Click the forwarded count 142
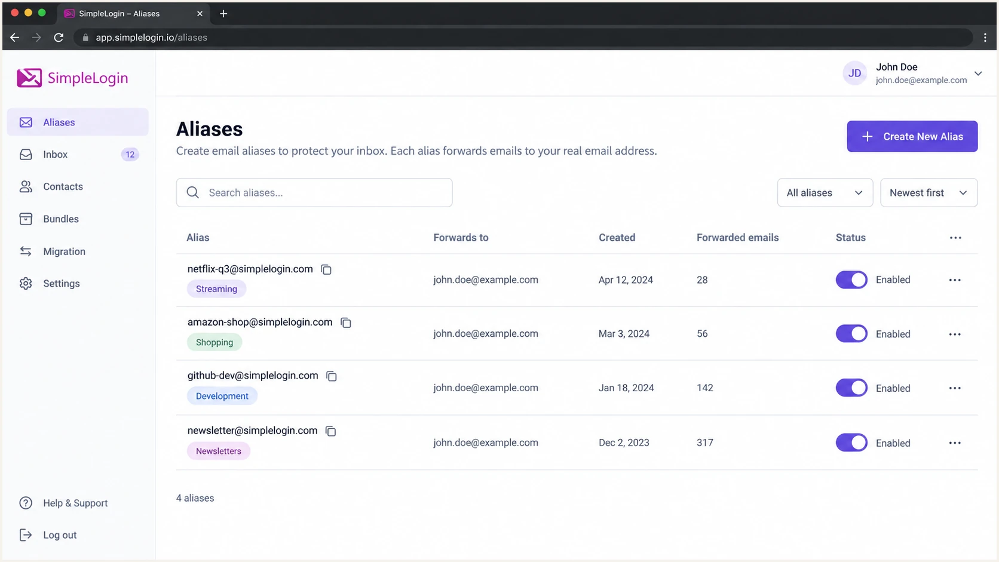999x562 pixels. 705,388
